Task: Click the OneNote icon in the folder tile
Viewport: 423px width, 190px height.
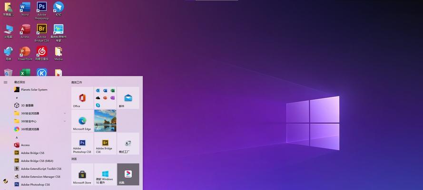Action: (x=112, y=98)
